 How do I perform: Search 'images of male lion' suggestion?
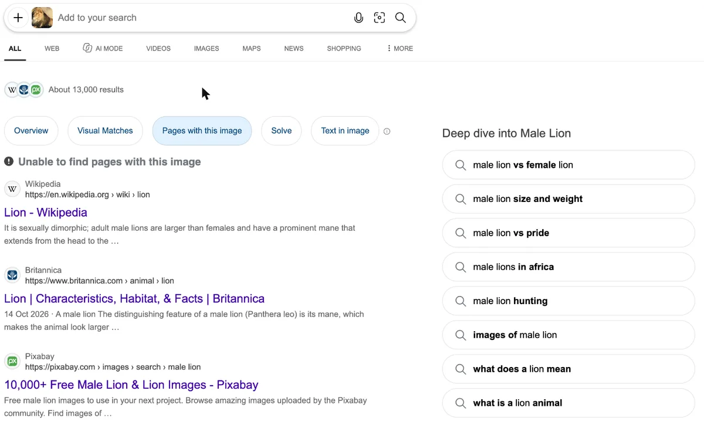[568, 335]
